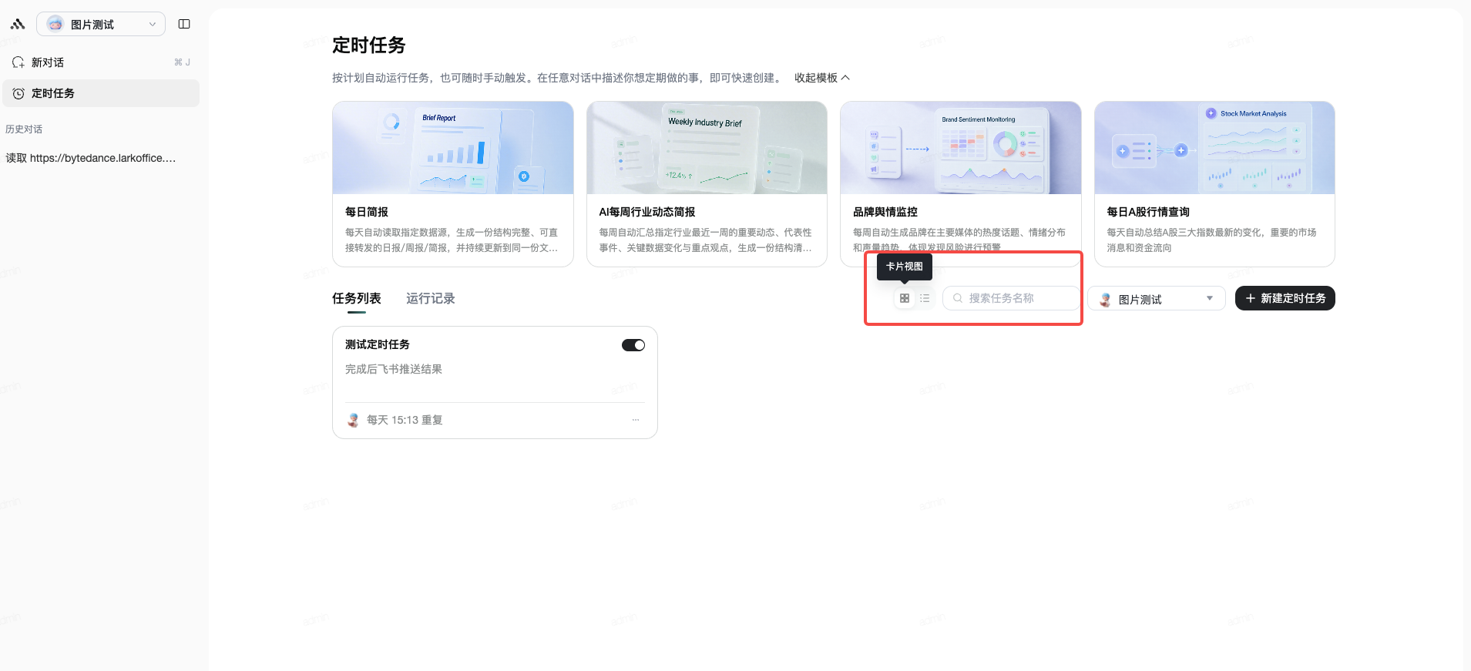
Task: Click the magnifier in task search box
Action: point(958,298)
